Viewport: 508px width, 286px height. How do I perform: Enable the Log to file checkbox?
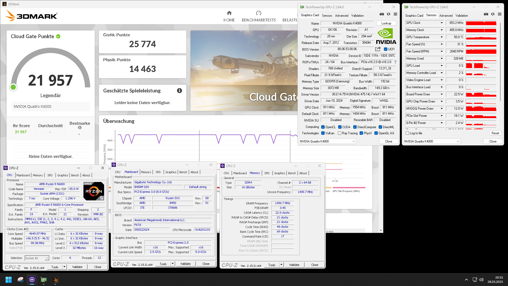407,133
